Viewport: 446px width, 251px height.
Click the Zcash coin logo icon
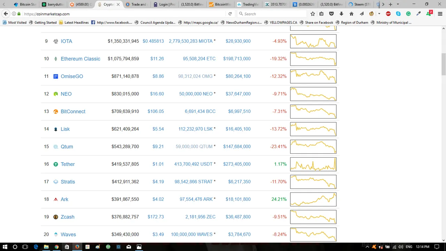point(55,217)
